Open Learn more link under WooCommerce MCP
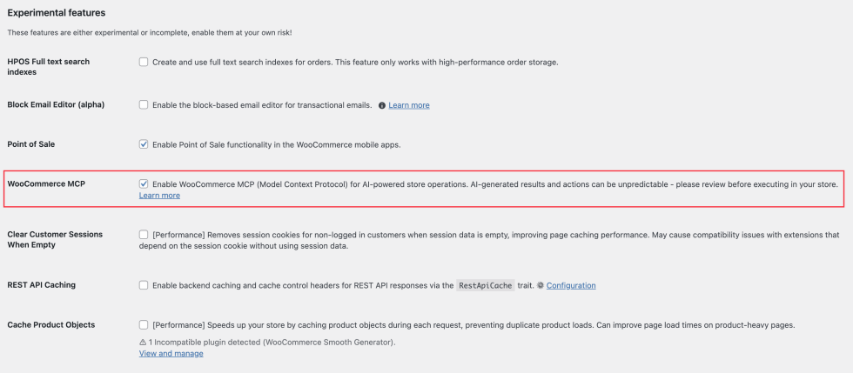 click(x=159, y=196)
